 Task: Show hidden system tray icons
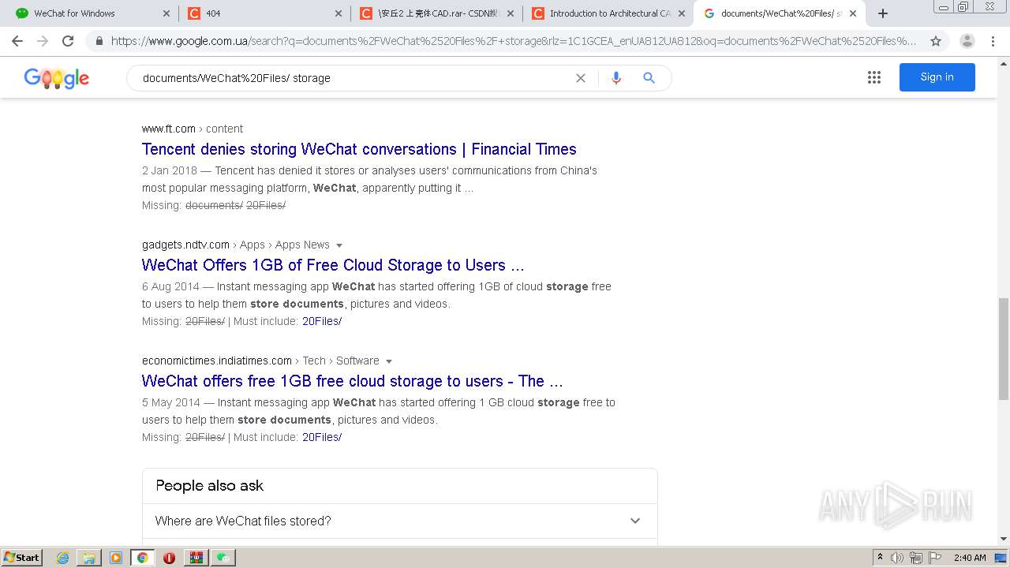click(x=880, y=558)
